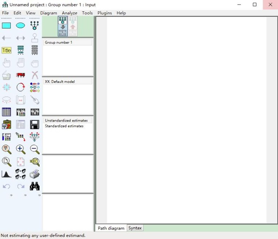Select XX: Default model in models list

[68, 82]
